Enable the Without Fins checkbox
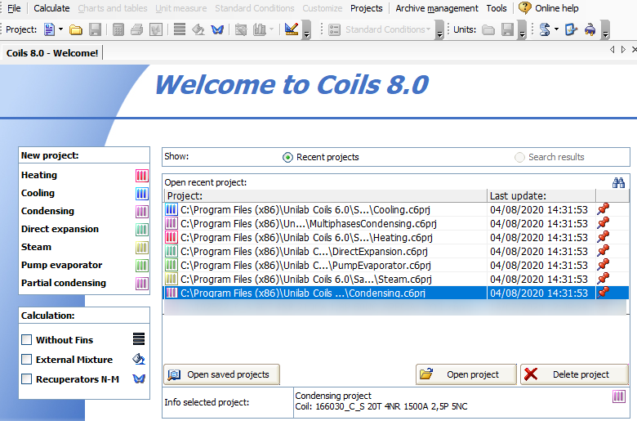 click(x=26, y=339)
